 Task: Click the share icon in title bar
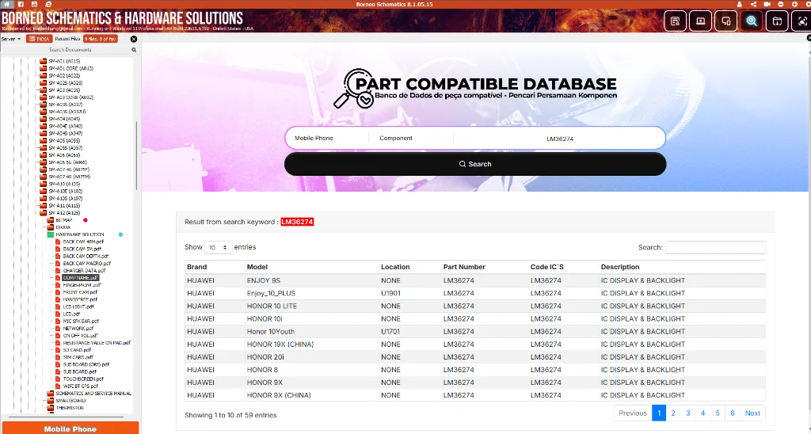coord(754,4)
